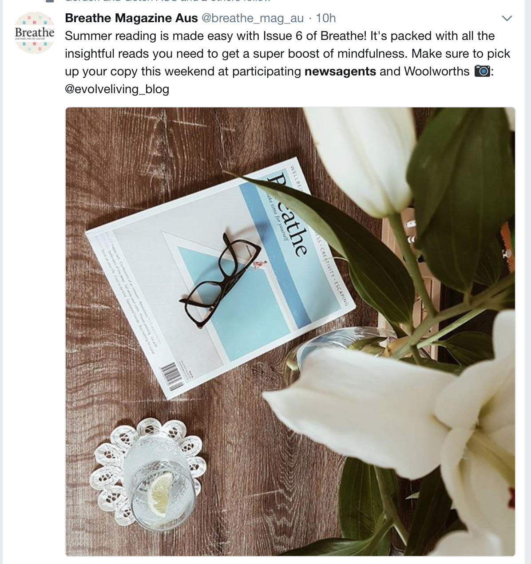Click the follower person icon at top
531x564 pixels.
click(50, 1)
